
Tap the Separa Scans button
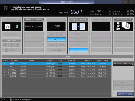(x=11, y=34)
